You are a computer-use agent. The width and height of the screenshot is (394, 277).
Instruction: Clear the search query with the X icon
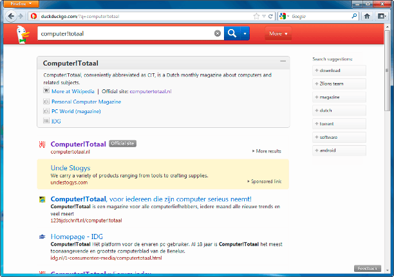(218, 33)
